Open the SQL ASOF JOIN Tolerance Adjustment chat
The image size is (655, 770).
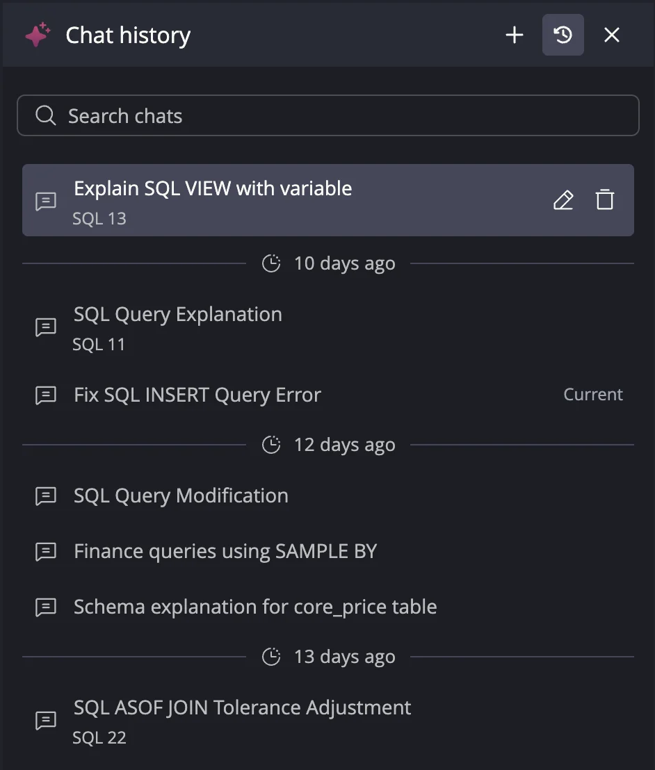[x=243, y=707]
